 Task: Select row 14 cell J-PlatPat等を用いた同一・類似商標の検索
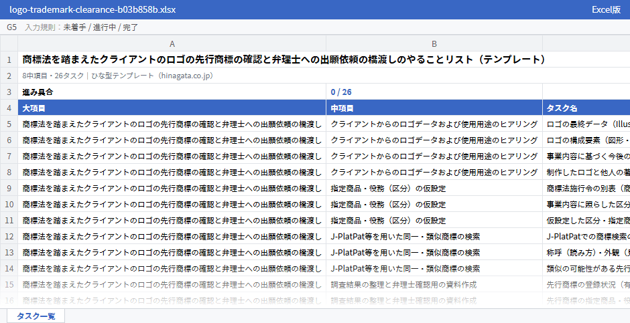click(434, 268)
